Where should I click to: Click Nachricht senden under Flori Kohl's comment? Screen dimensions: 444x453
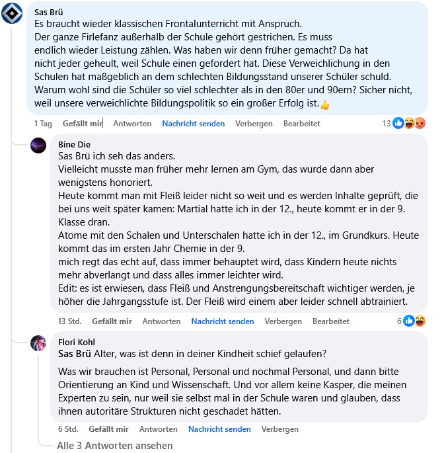tap(219, 429)
